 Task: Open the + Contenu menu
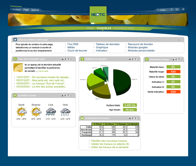pos(16,9)
